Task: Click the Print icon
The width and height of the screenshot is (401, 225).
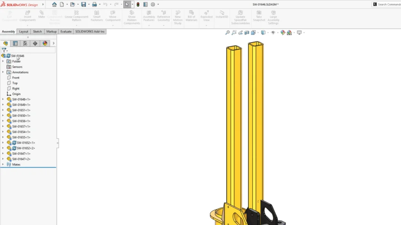Action: (x=94, y=5)
